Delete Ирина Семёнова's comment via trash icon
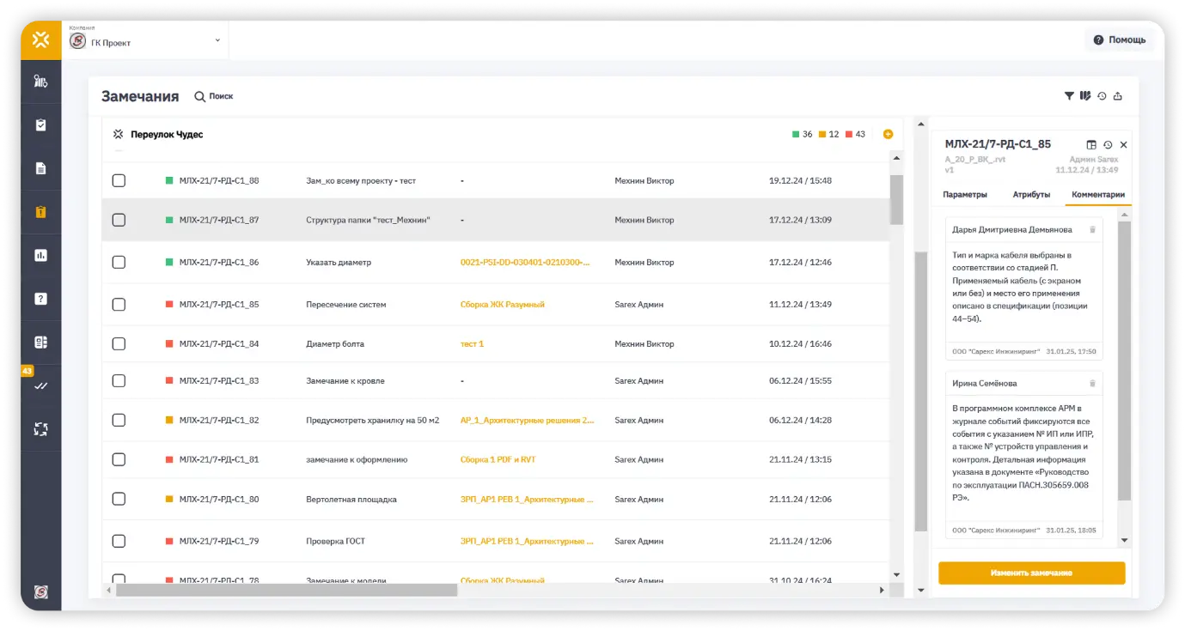The width and height of the screenshot is (1185, 631). [x=1092, y=383]
